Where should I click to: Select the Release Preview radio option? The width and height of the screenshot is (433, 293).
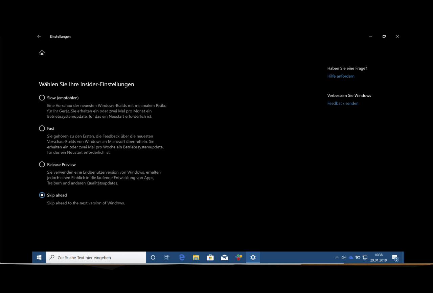(x=42, y=165)
